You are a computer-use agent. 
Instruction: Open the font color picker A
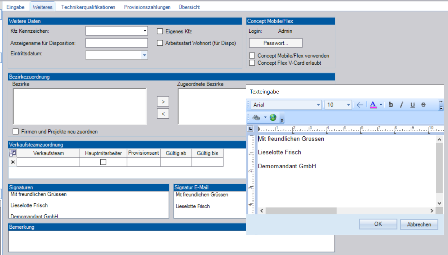373,105
